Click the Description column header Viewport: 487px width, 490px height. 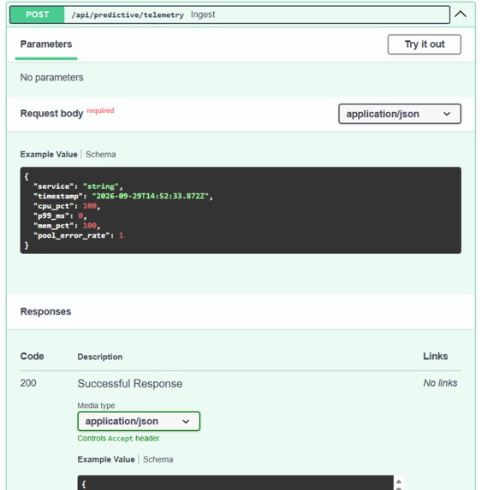tap(100, 357)
